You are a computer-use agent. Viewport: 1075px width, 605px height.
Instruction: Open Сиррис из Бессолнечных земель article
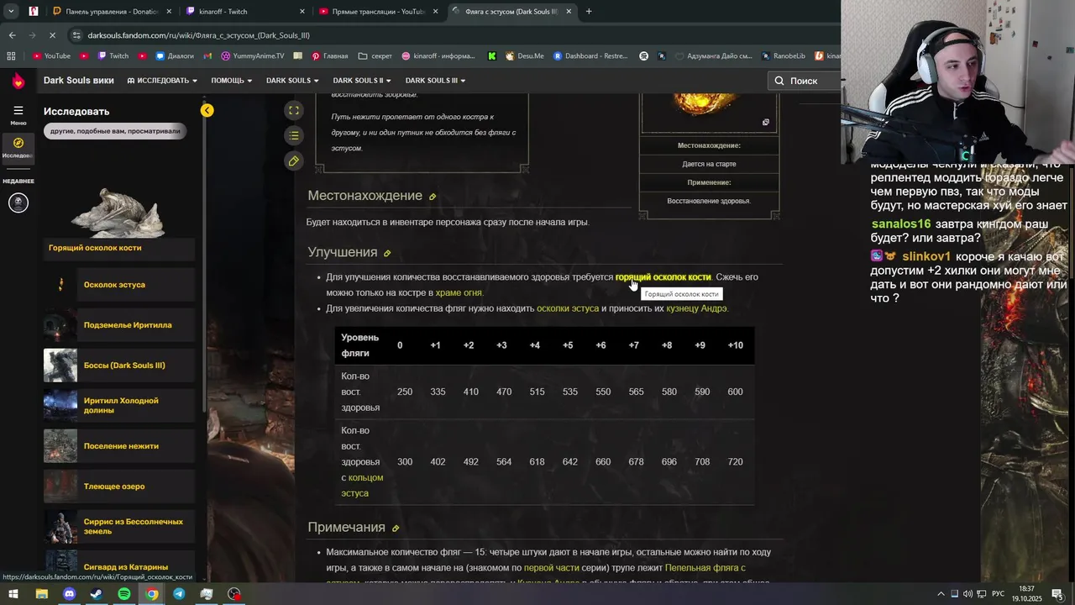(x=119, y=527)
